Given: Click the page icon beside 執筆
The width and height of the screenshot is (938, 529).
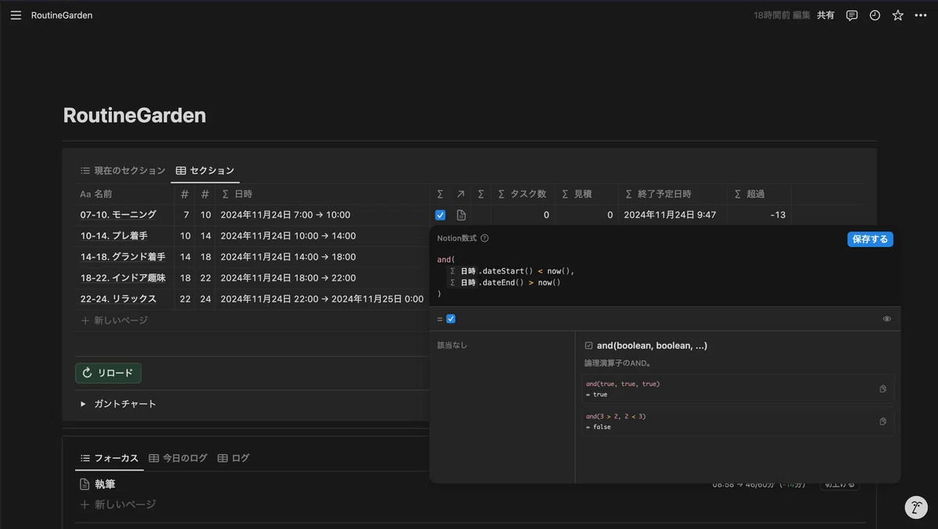Looking at the screenshot, I should 84,484.
